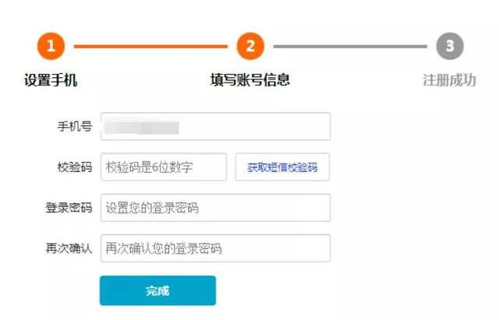The width and height of the screenshot is (499, 320).
Task: Focus the 校验码是6位数字 verification code field
Action: click(163, 167)
